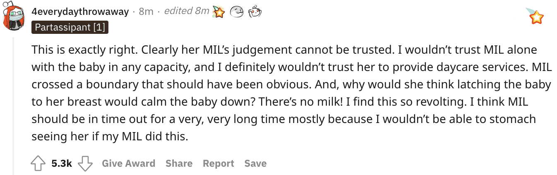Click the Snoo hugging award icon
Image resolution: width=557 pixels, height=175 pixels.
[254, 12]
